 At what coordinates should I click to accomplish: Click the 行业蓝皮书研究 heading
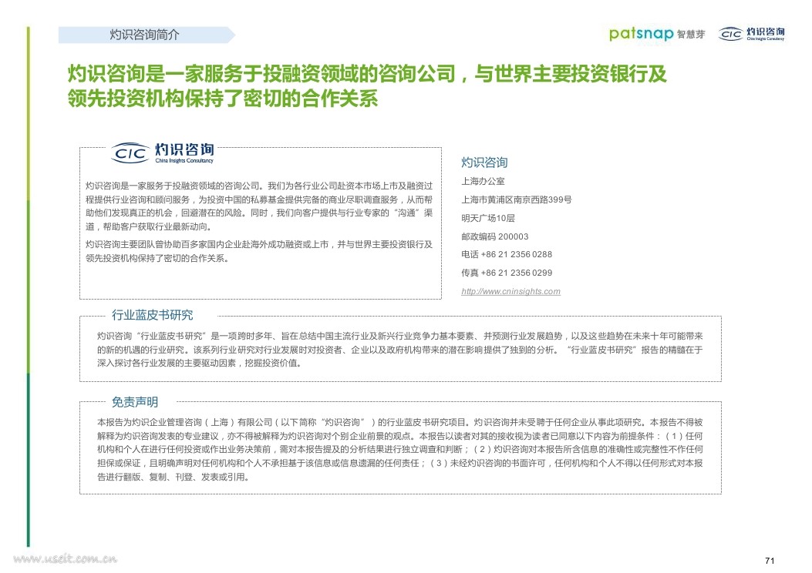[152, 315]
